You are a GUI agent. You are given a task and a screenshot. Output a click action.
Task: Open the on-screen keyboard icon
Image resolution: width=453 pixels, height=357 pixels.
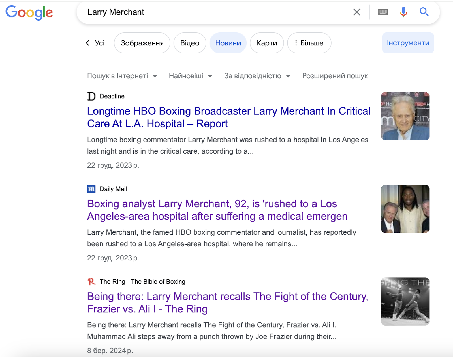[x=383, y=12]
